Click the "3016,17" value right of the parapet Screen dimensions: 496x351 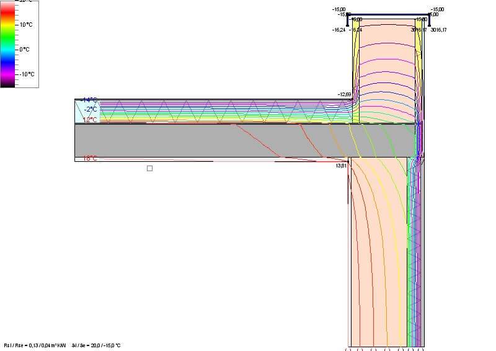coord(439,30)
